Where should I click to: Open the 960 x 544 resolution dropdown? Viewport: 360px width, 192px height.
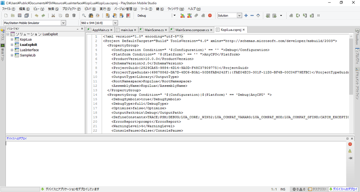pos(115,23)
